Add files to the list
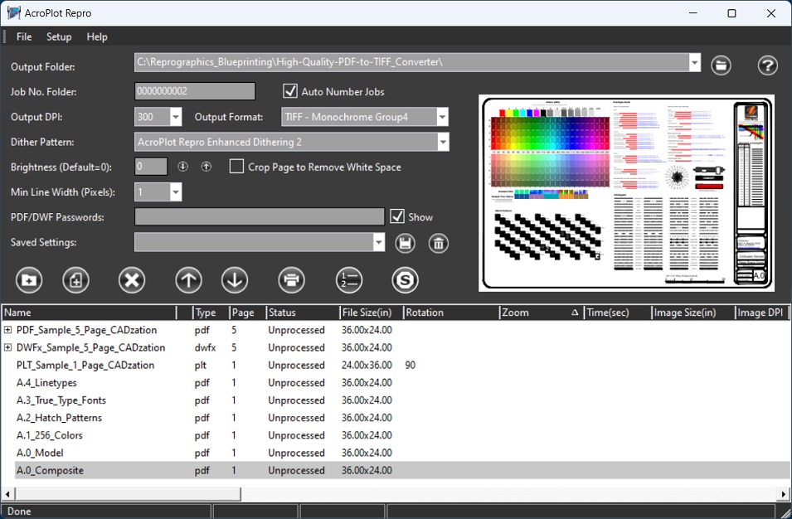Viewport: 792px width, 519px height. (75, 280)
